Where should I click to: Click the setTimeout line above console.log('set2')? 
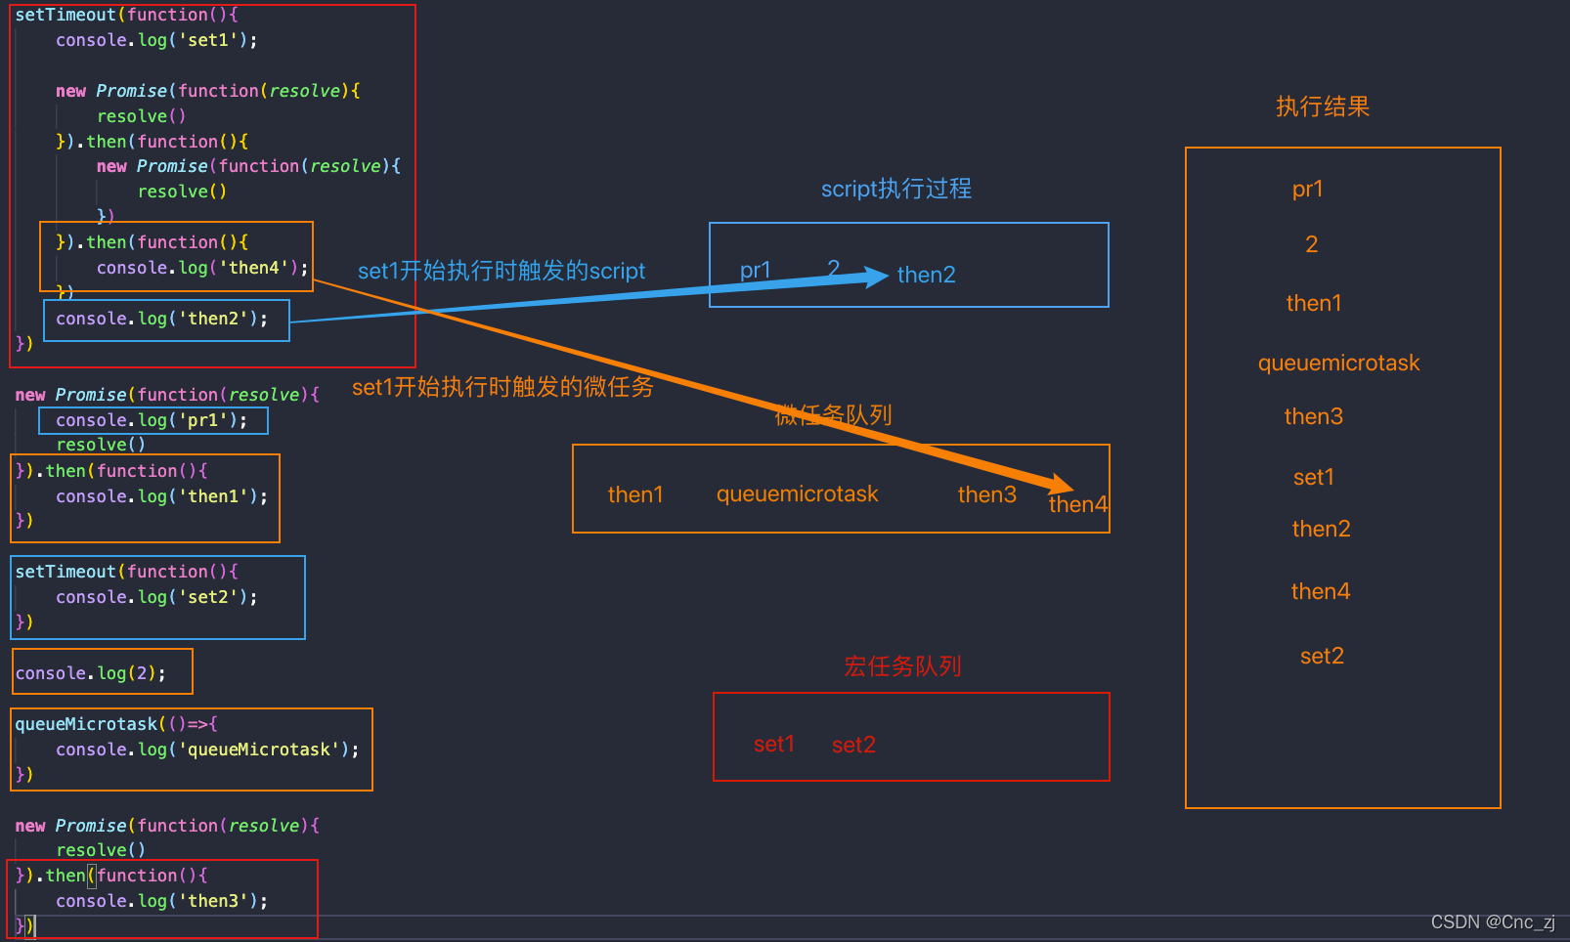click(x=126, y=572)
